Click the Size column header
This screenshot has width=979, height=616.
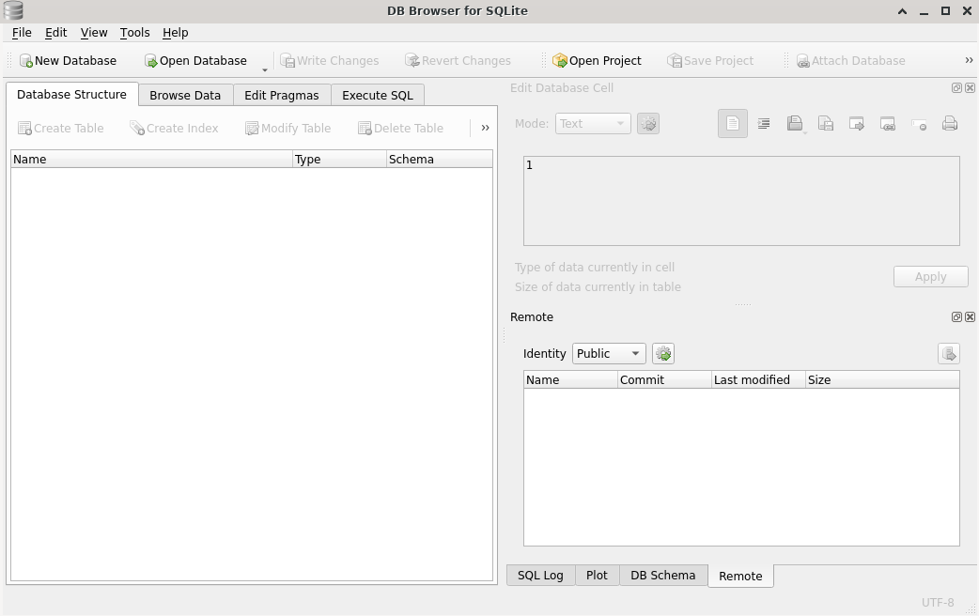click(x=882, y=380)
